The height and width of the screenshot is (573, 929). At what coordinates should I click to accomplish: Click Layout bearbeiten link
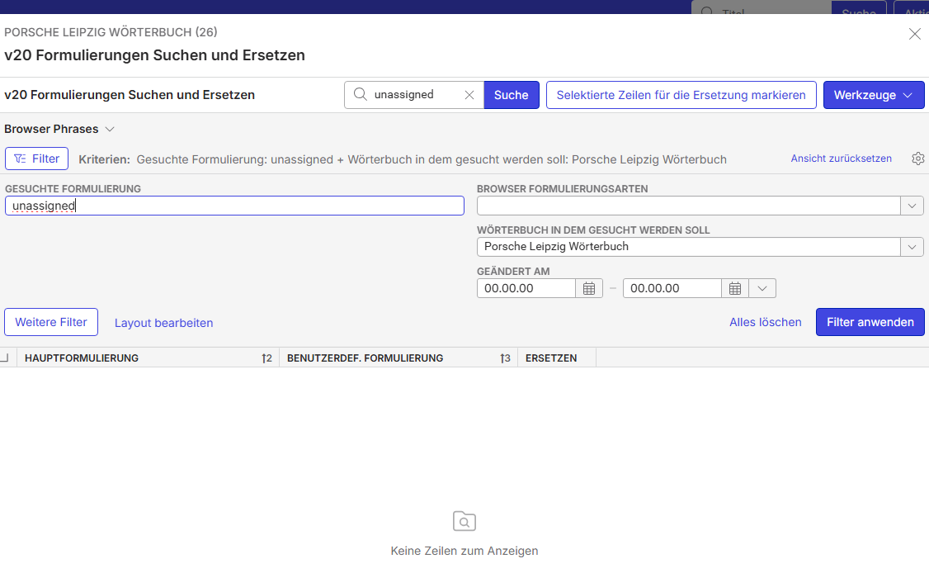click(x=163, y=323)
